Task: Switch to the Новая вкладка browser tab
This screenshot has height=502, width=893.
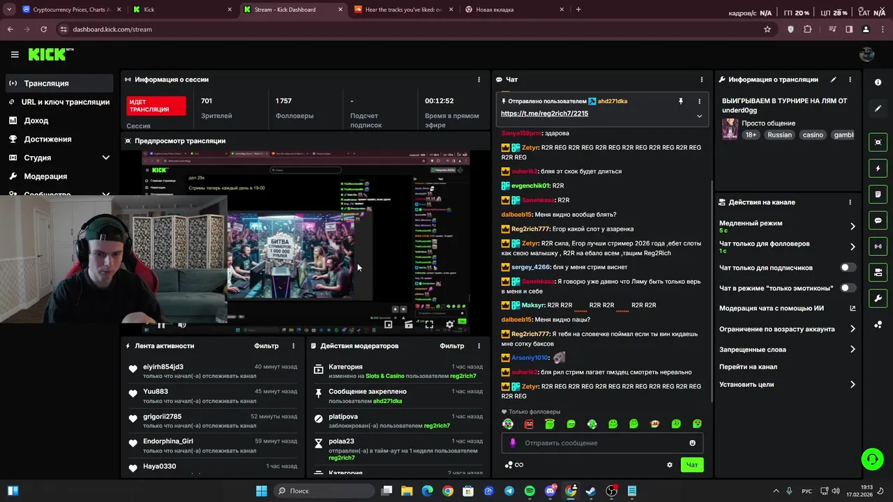Action: (513, 10)
